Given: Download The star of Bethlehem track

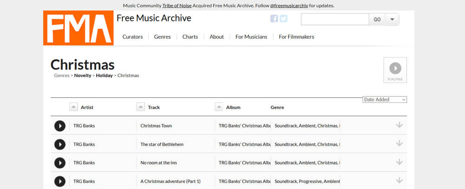Looking at the screenshot, I should [x=399, y=144].
